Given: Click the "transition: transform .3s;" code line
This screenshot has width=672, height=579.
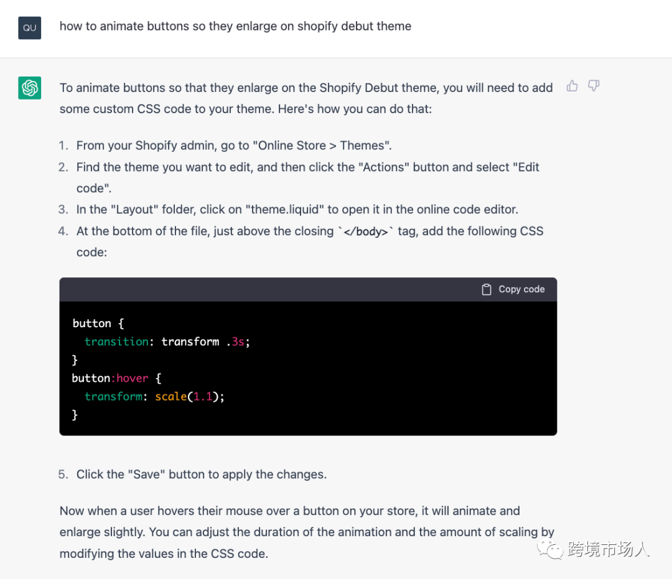Looking at the screenshot, I should pos(167,341).
